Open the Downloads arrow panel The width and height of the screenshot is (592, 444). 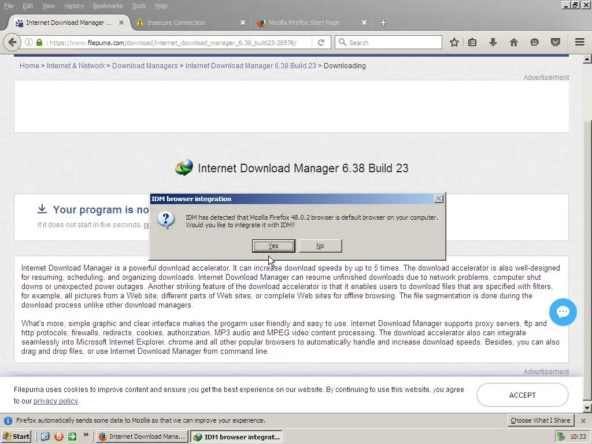[493, 42]
